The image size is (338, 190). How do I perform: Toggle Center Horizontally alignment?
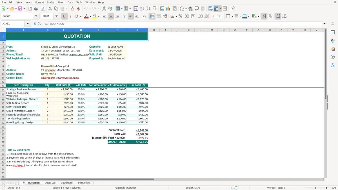(111, 16)
